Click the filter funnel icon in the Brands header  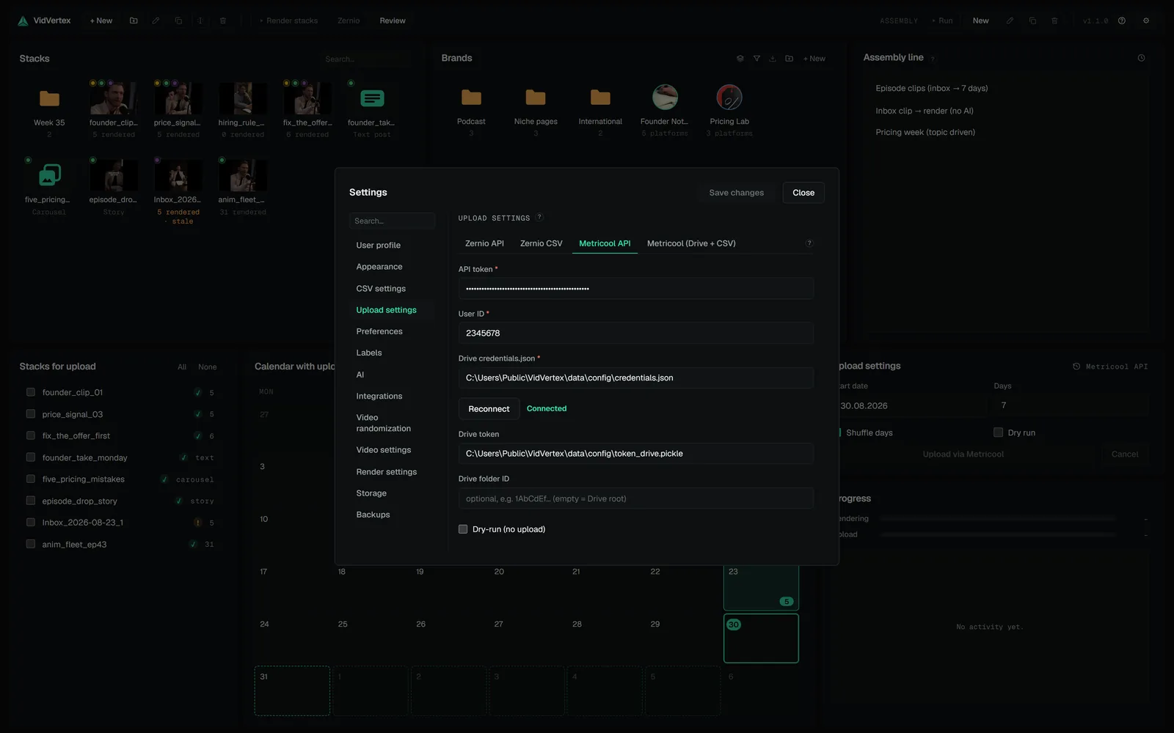point(756,59)
